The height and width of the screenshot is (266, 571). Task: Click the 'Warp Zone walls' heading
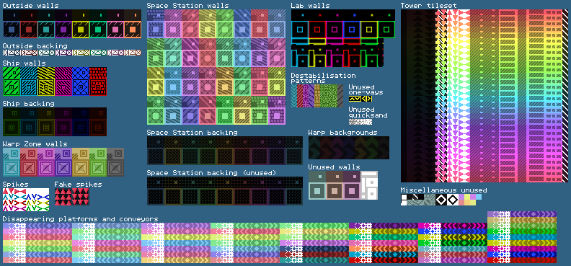click(x=35, y=144)
